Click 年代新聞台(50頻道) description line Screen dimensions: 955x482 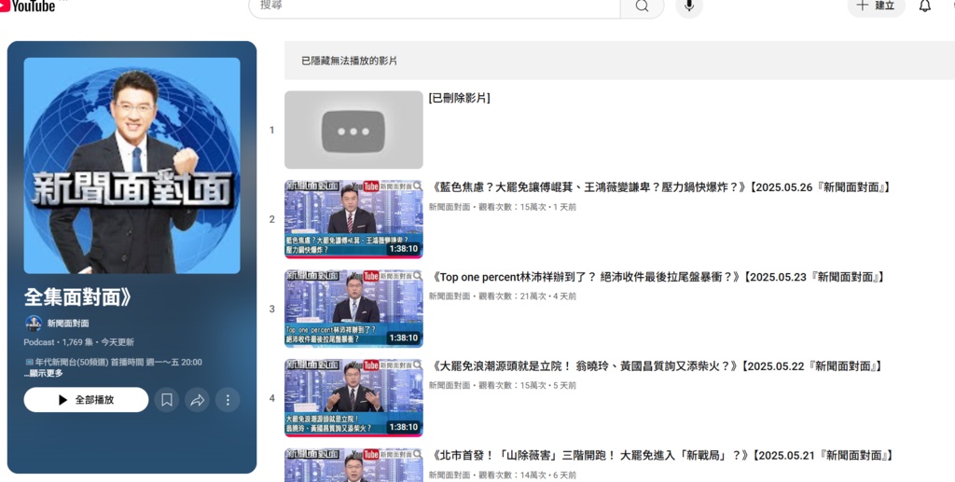(x=113, y=362)
